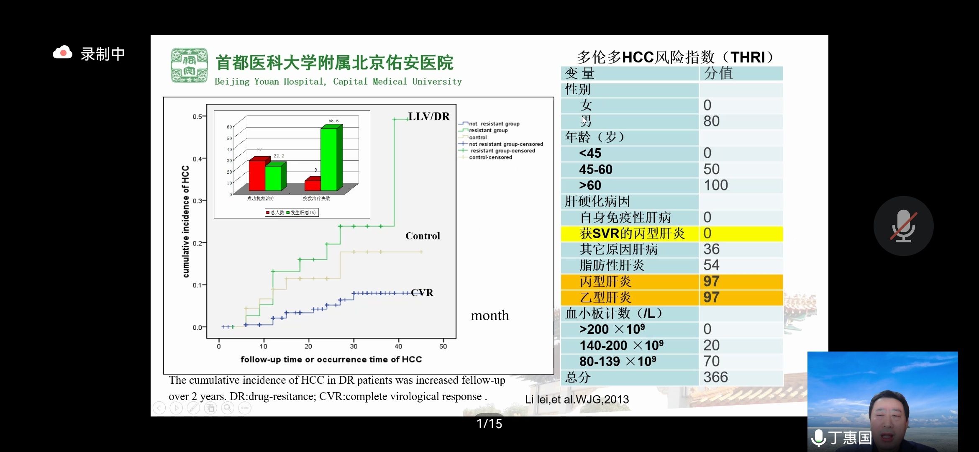Click 脂肪性肝炎 row in table
The width and height of the screenshot is (979, 452).
(x=671, y=265)
